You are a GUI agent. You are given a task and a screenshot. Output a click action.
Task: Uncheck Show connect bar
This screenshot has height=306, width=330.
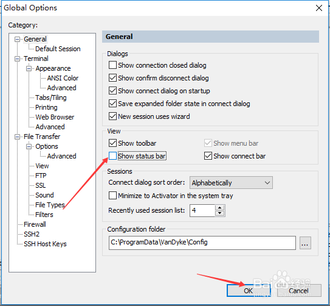(x=208, y=156)
